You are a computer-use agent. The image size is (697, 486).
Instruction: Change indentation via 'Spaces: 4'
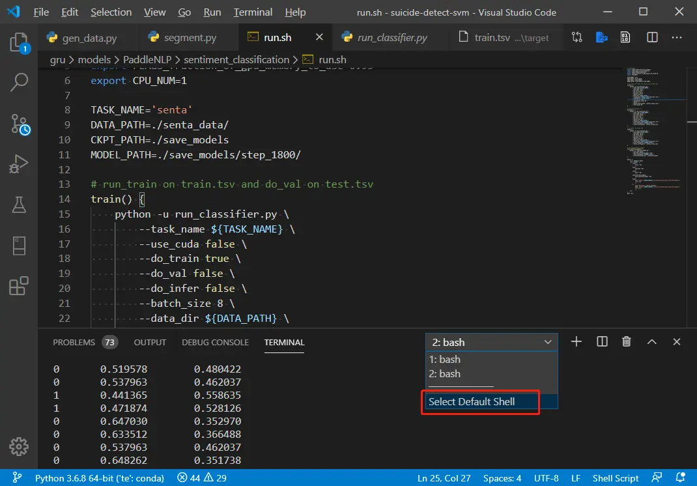pos(502,478)
